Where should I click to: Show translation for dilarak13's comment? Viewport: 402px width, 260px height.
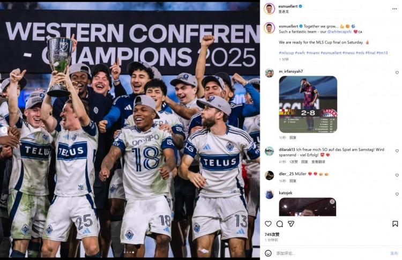coord(317,161)
